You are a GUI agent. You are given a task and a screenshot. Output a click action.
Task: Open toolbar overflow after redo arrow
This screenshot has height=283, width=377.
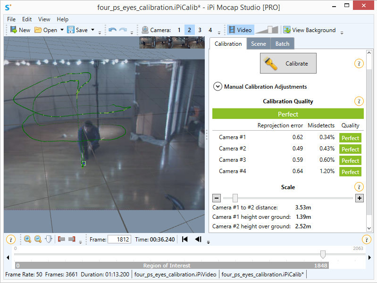pos(132,33)
